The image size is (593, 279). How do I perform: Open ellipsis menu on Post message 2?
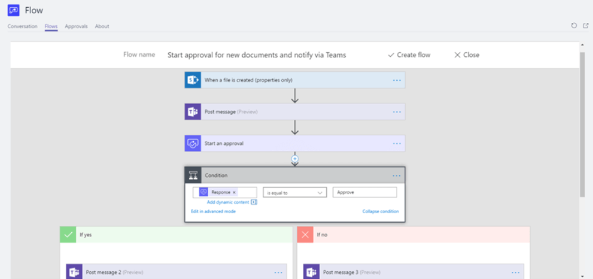point(278,272)
